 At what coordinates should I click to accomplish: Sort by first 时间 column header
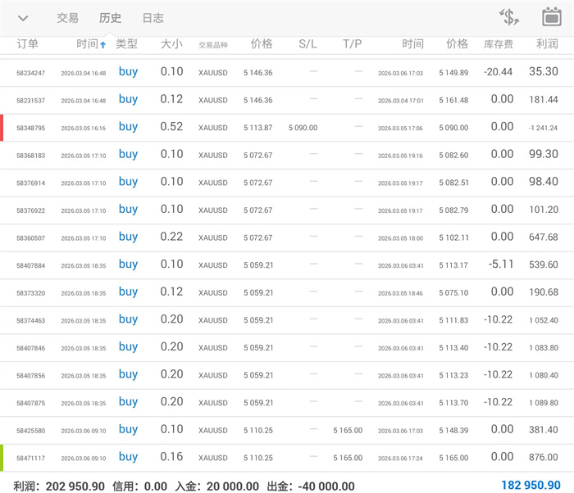90,44
